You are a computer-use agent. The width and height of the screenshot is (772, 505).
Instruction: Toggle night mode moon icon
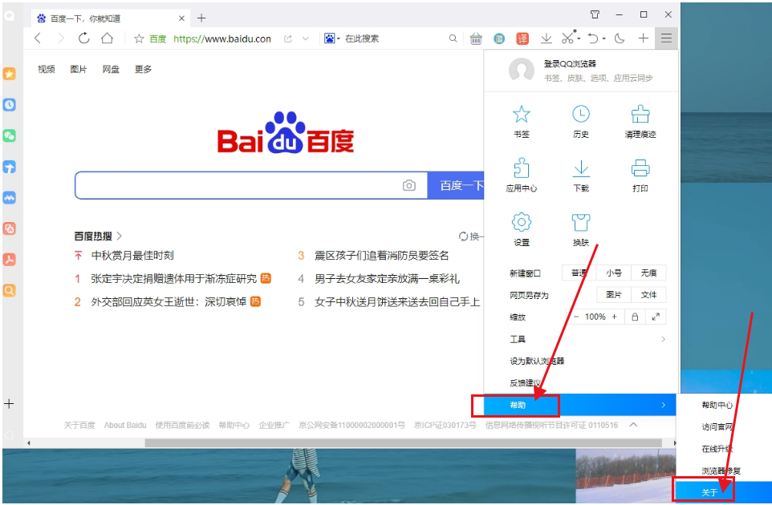pyautogui.click(x=620, y=38)
